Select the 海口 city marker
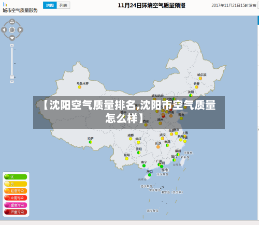The width and height of the screenshot is (259, 225). pyautogui.click(x=150, y=175)
